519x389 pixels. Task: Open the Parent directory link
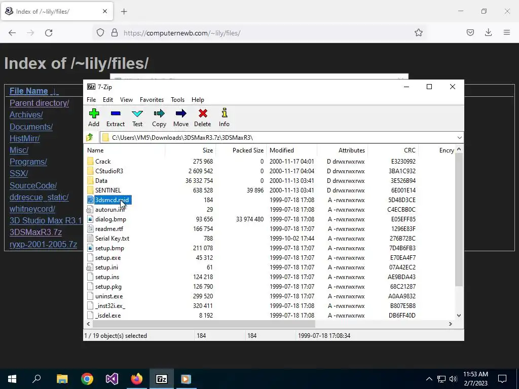pyautogui.click(x=39, y=103)
